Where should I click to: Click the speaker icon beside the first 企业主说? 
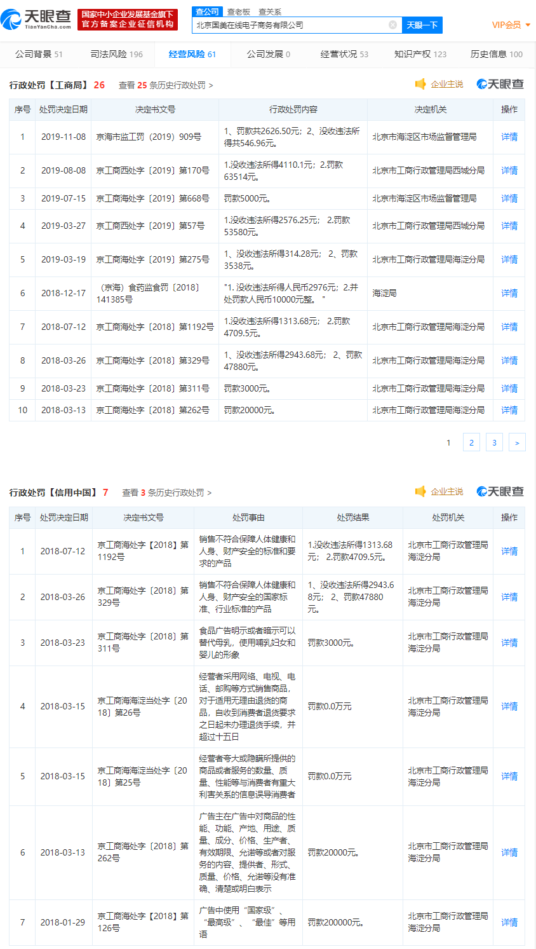tap(420, 84)
